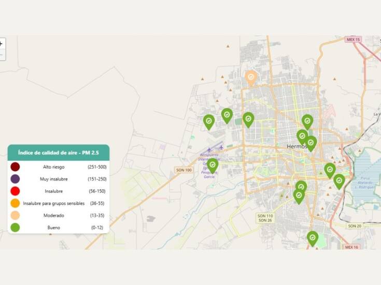Click the bright red Insalubre swatch
The image size is (381, 285).
(15, 191)
